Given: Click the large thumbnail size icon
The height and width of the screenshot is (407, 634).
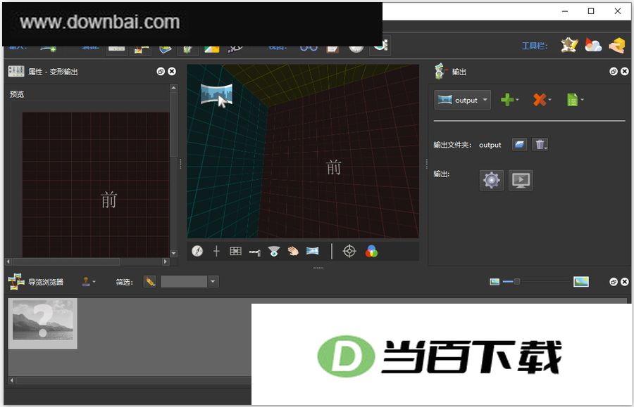Looking at the screenshot, I should (581, 282).
